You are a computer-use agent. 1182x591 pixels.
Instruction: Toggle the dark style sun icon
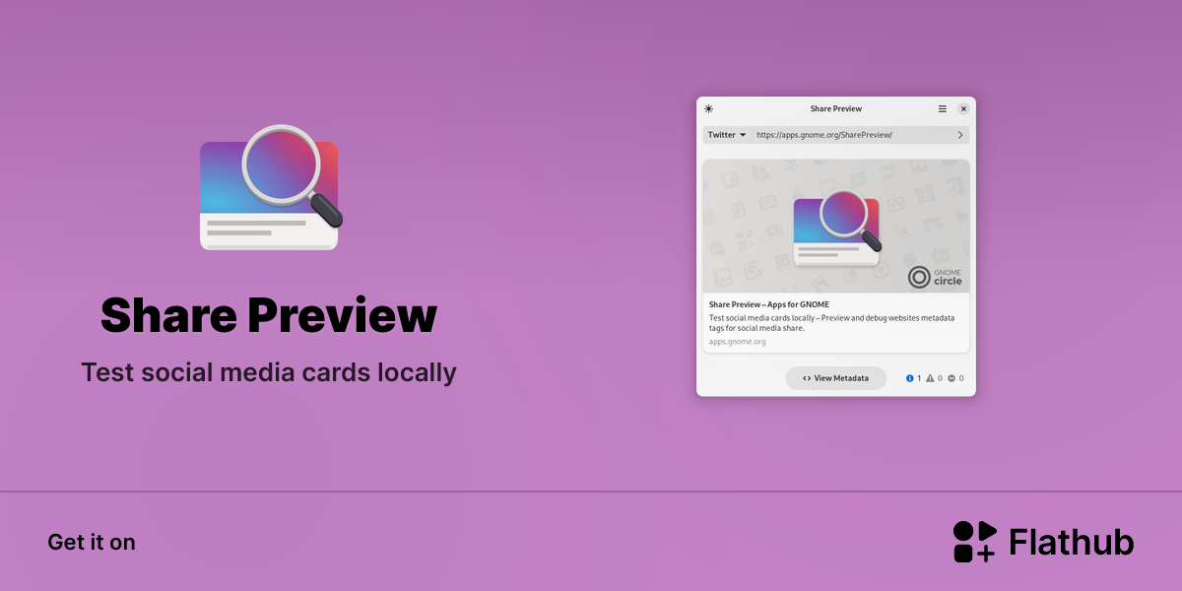click(x=709, y=108)
